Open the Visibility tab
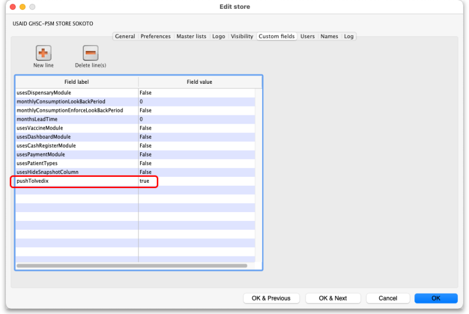Viewport: 469px width, 314px height. (242, 36)
